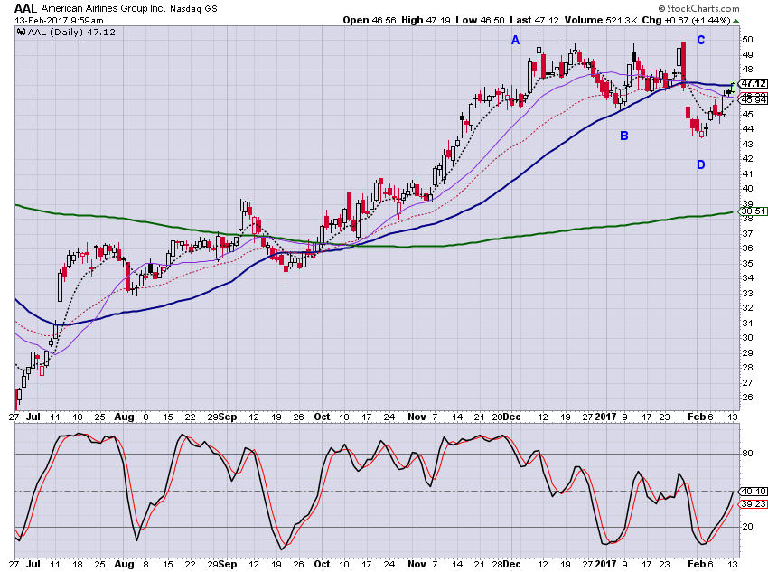Click the AAL (Daily) 47.12 legend text
Viewport: 768px width, 572px height.
71,32
